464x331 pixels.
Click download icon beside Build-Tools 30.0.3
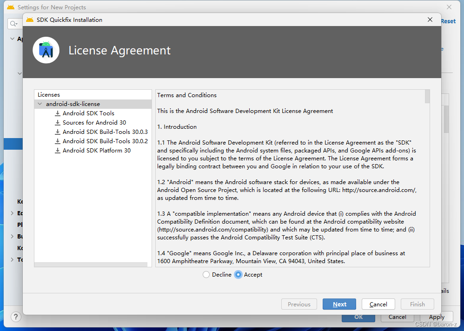pyautogui.click(x=58, y=132)
